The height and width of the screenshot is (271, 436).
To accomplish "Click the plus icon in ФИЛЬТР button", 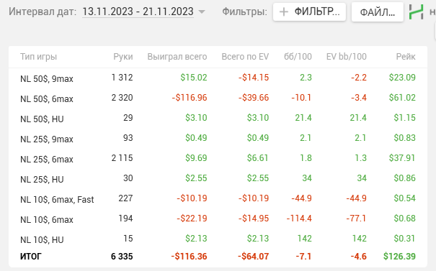I will tap(284, 12).
